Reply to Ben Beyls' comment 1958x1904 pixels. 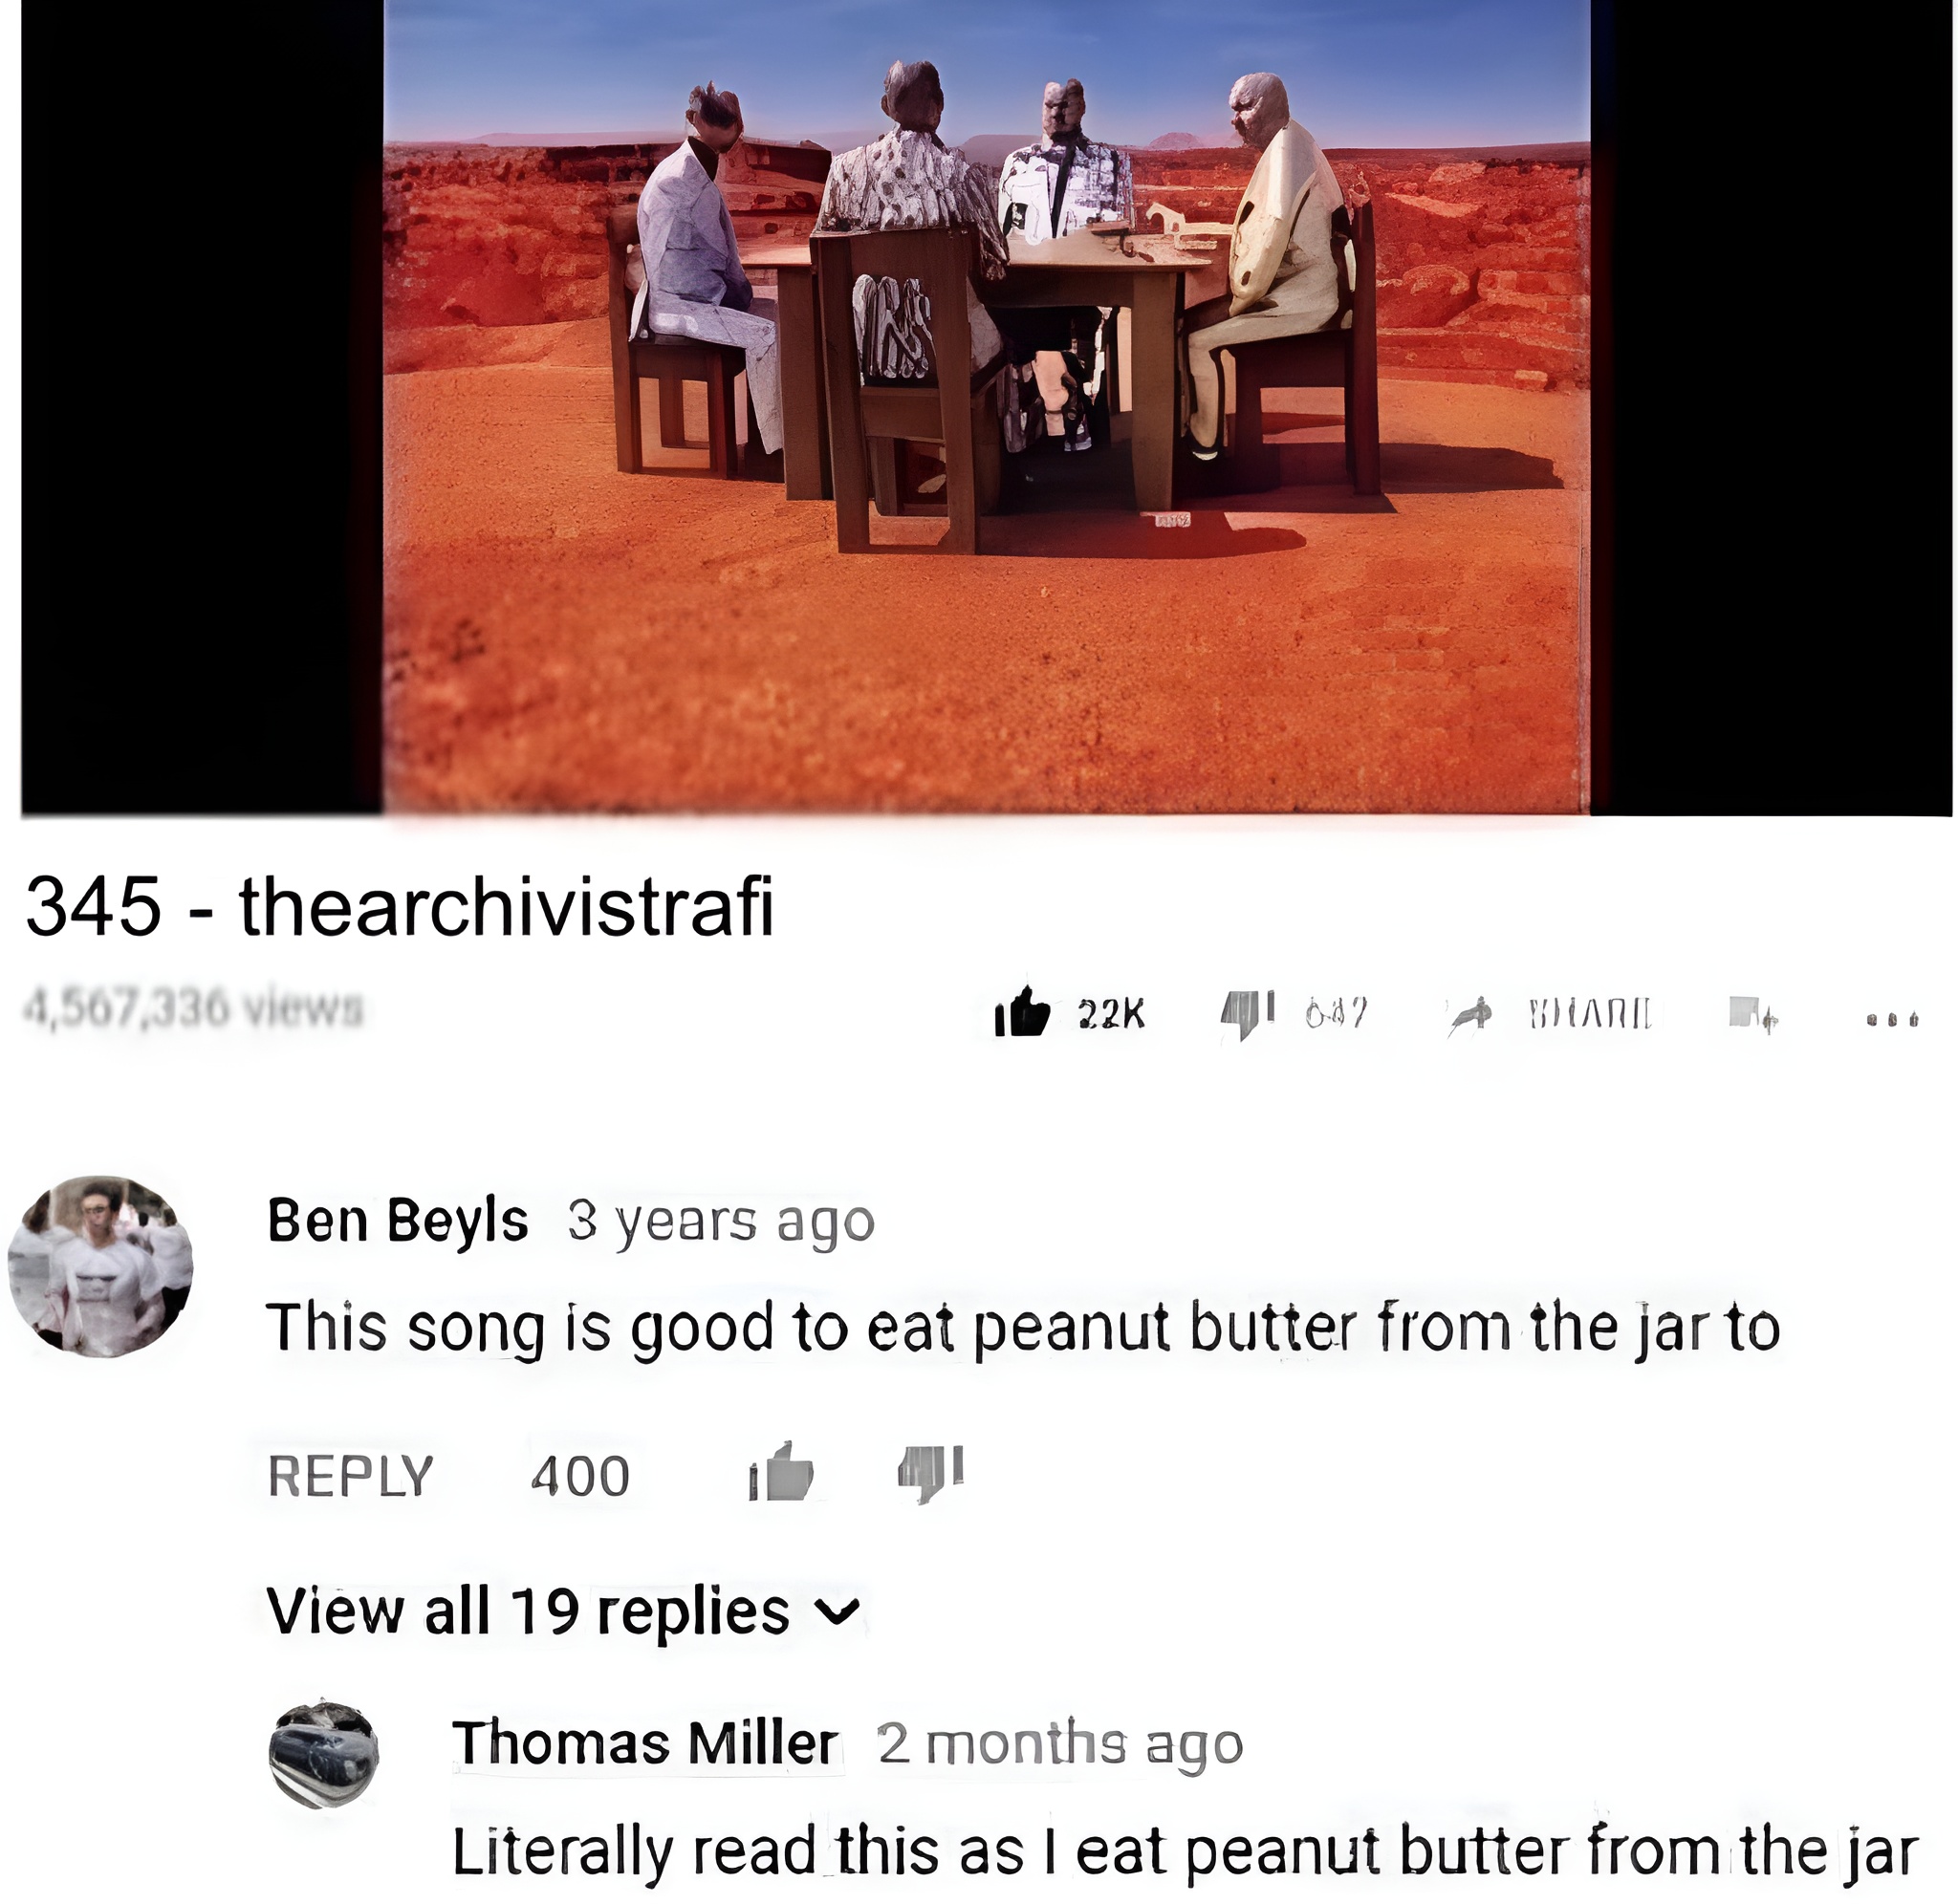pyautogui.click(x=351, y=1476)
